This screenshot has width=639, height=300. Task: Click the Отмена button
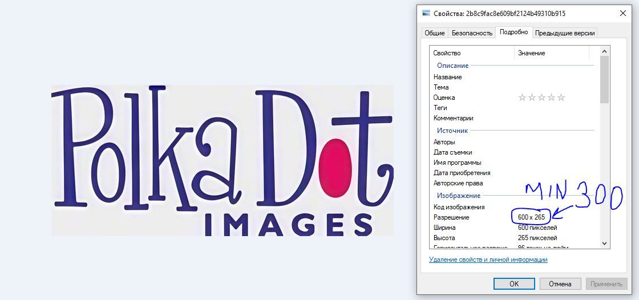click(560, 283)
